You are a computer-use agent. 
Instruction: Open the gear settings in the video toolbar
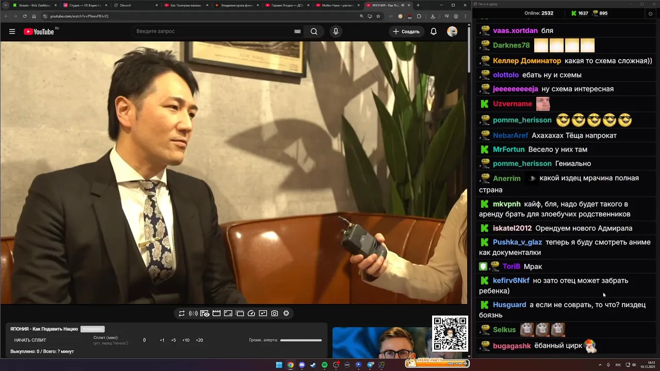tap(286, 313)
